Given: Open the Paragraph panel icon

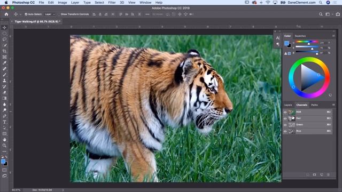Looking at the screenshot, I should [278, 44].
